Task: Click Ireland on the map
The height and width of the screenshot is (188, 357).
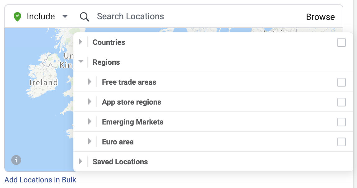Action: (44, 82)
